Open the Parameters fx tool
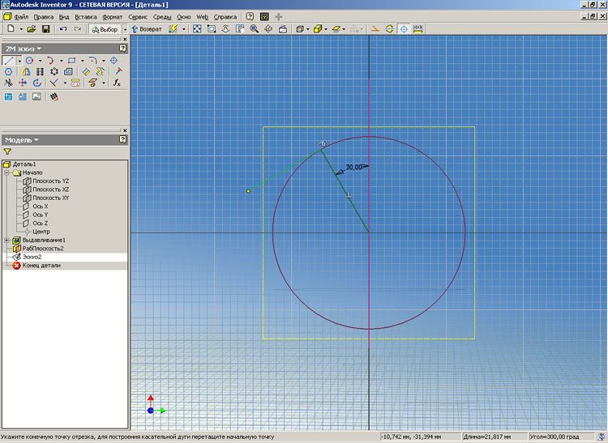608x443 pixels. 117,83
